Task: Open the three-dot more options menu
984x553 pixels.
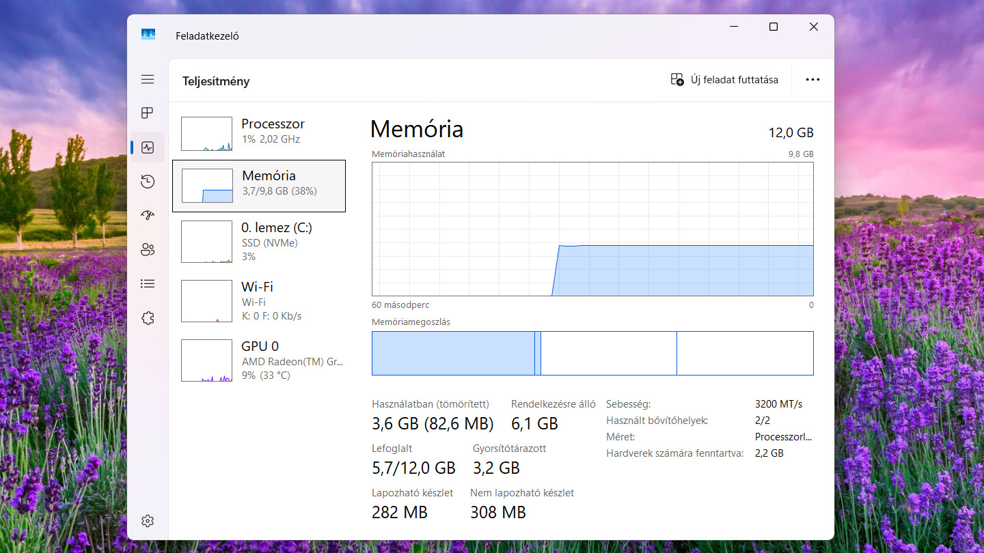Action: coord(812,80)
